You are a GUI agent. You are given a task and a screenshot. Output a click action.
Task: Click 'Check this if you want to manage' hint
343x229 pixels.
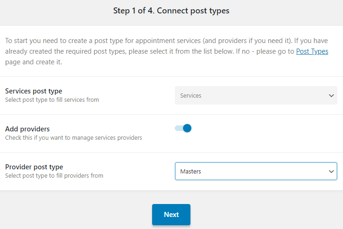[73, 138]
